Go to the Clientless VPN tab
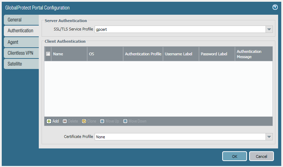Image resolution: width=283 pixels, height=167 pixels. [x=20, y=53]
